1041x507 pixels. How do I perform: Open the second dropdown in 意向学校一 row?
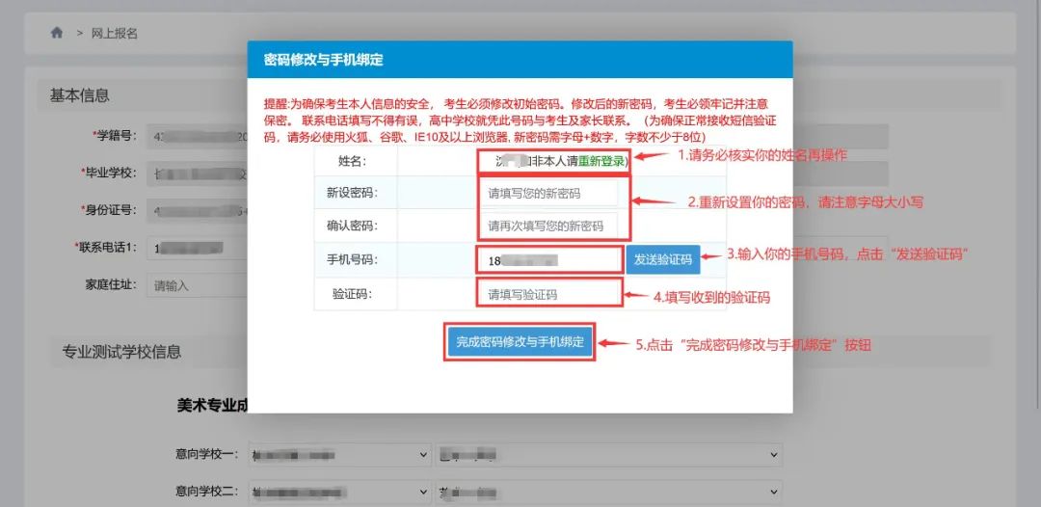pos(606,454)
